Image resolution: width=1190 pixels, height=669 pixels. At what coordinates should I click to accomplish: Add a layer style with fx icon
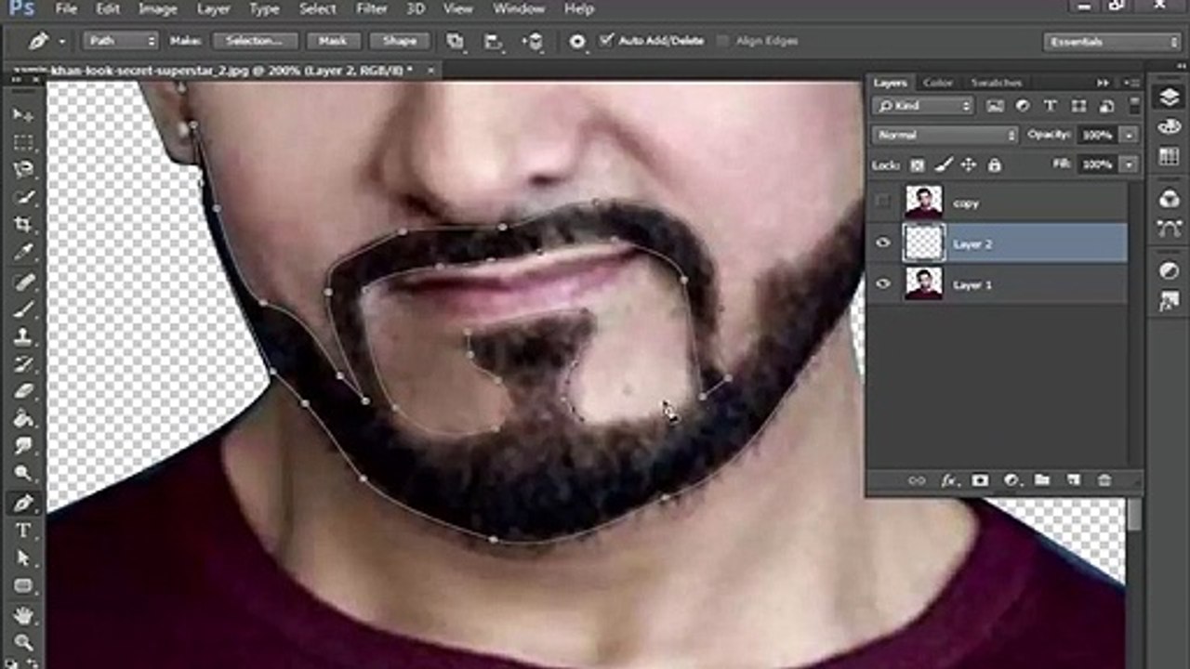click(948, 480)
